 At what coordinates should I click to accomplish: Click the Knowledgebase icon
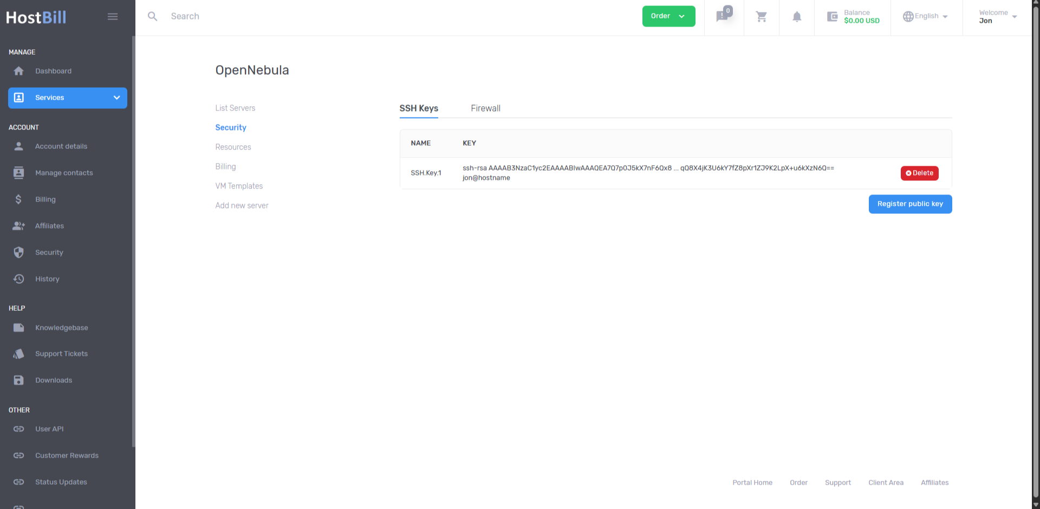(19, 328)
